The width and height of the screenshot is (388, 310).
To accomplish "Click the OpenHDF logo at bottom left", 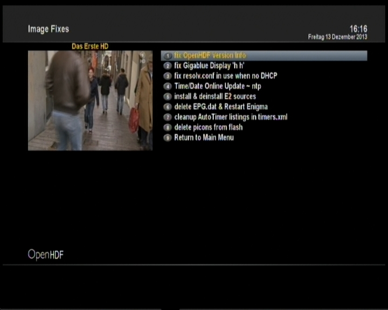I will coord(46,255).
